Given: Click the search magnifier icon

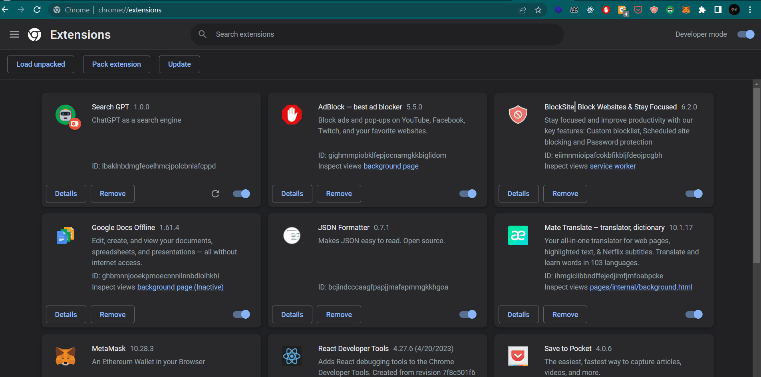Looking at the screenshot, I should (x=203, y=34).
